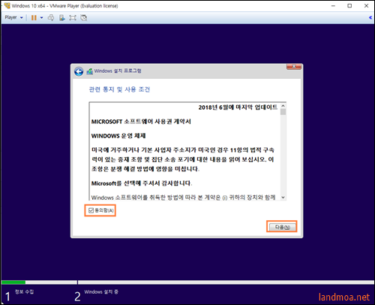Click the VMware collapse arrow at toolbar right

[x=370, y=17]
